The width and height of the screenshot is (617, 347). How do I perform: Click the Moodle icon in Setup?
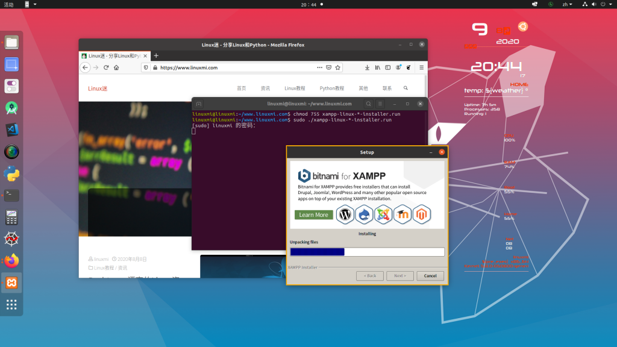(x=402, y=214)
